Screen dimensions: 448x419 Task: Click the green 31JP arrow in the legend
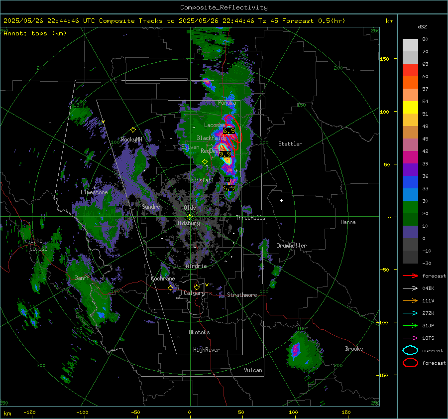410,325
